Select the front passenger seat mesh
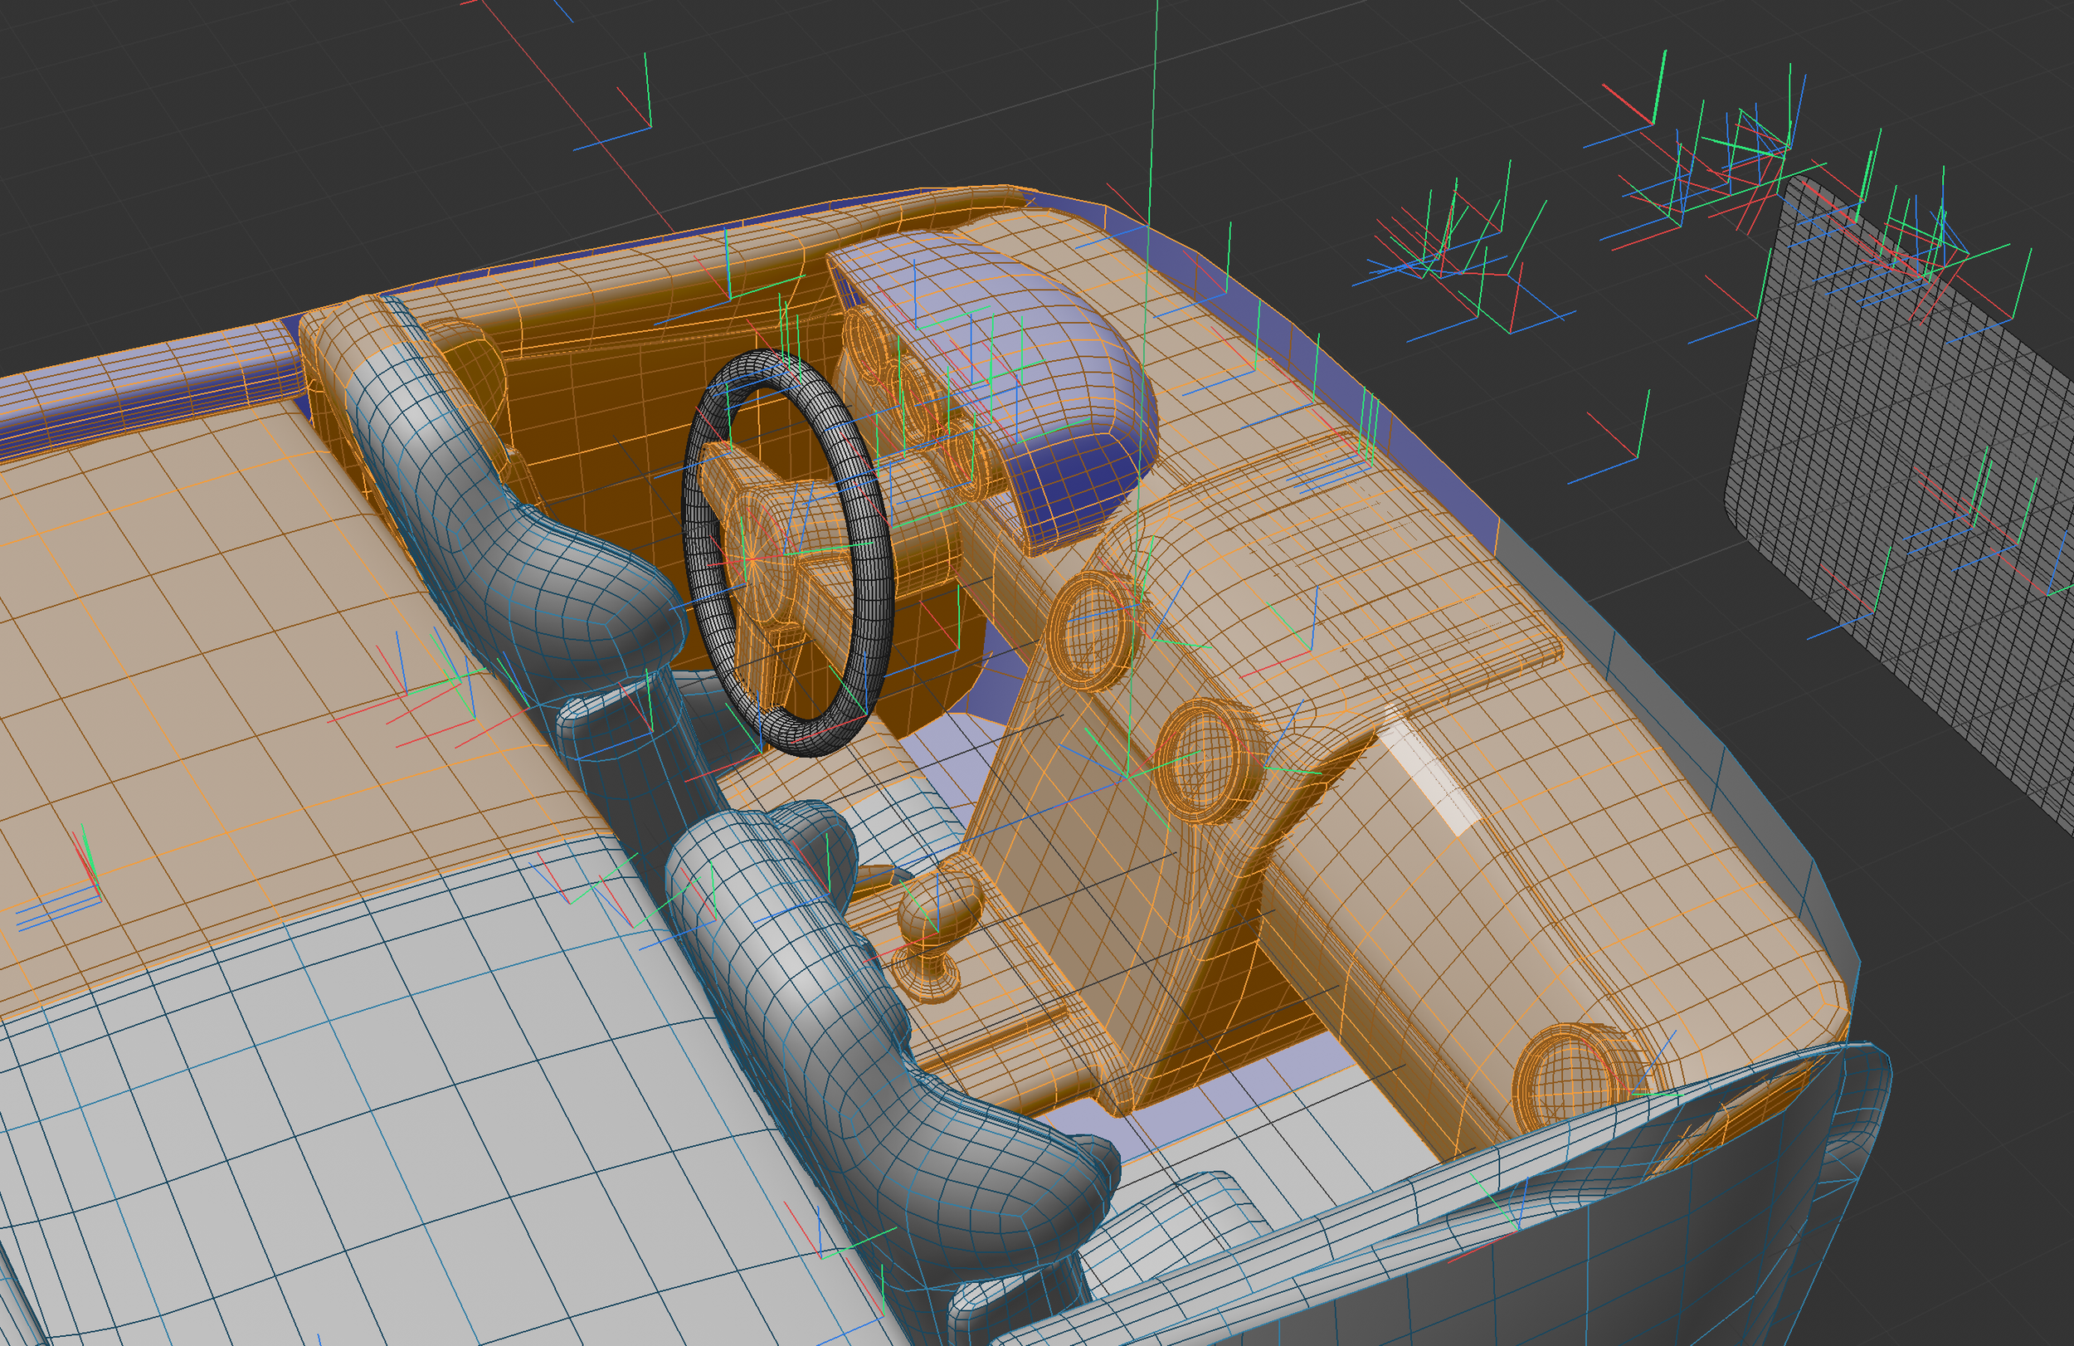The height and width of the screenshot is (1346, 2074). [871, 1081]
